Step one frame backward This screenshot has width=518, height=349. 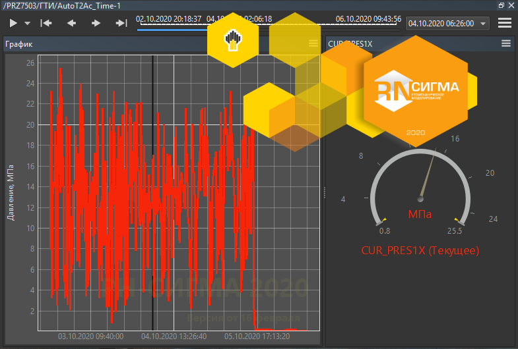coord(71,23)
